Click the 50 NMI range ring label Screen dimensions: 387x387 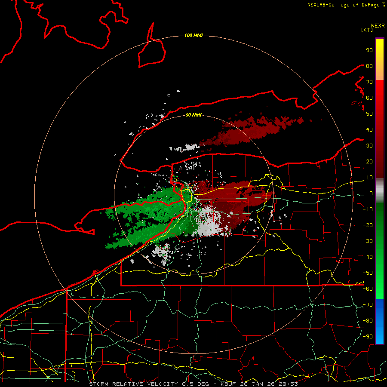tap(193, 115)
